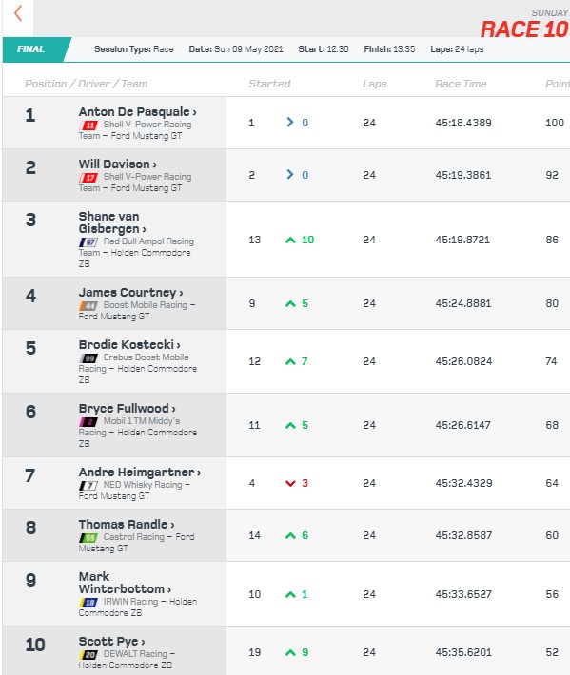Click car number 18 IRWIN badge

point(88,602)
